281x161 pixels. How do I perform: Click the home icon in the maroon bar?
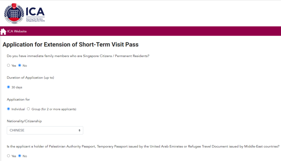coord(3,31)
